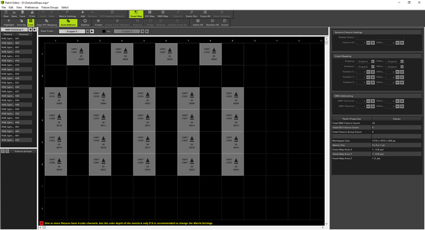
Task: Click the Save icon in toolbar
Action: coord(23,14)
